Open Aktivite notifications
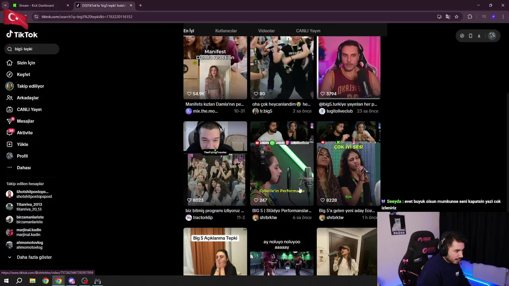This screenshot has width=509, height=286. (19, 133)
